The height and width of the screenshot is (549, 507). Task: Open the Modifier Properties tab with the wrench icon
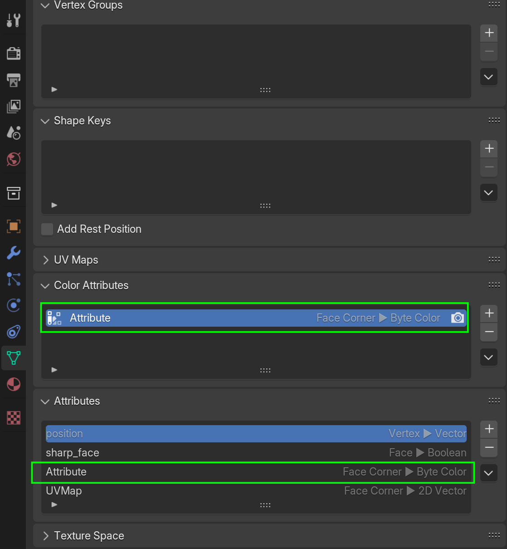pyautogui.click(x=14, y=253)
